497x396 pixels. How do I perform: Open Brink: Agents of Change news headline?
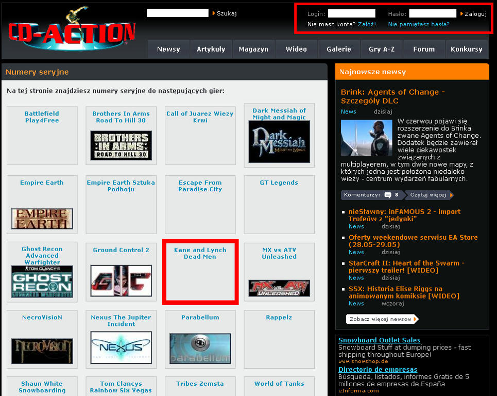pos(393,96)
